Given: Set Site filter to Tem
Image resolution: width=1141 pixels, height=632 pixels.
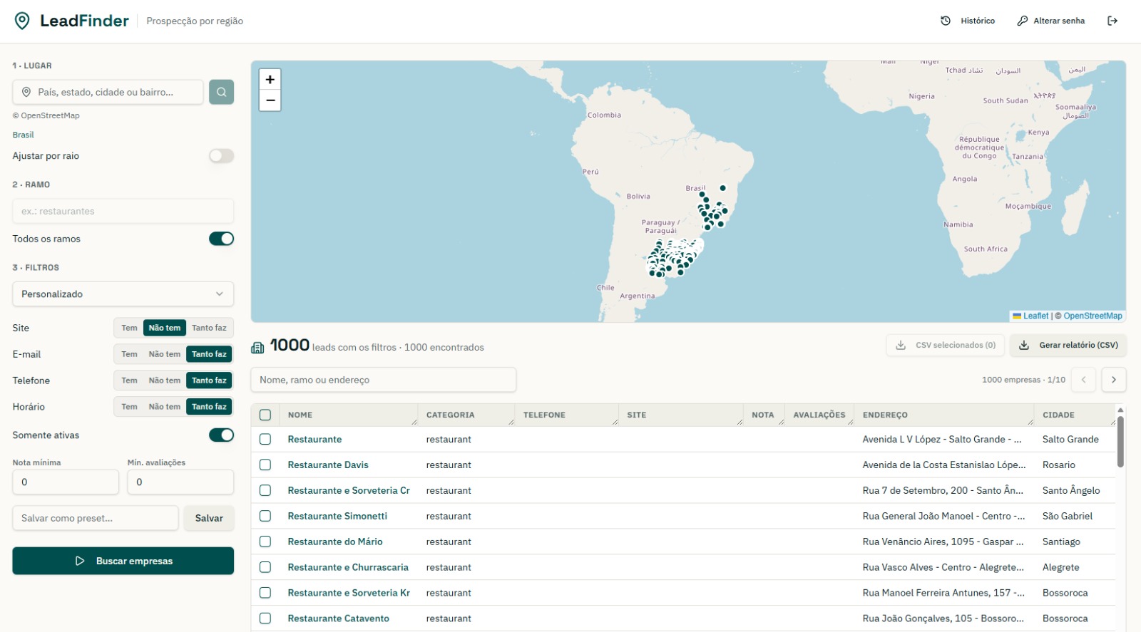Looking at the screenshot, I should [129, 328].
